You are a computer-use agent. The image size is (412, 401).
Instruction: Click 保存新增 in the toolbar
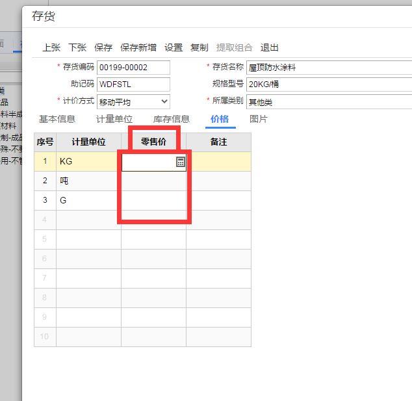(x=138, y=47)
